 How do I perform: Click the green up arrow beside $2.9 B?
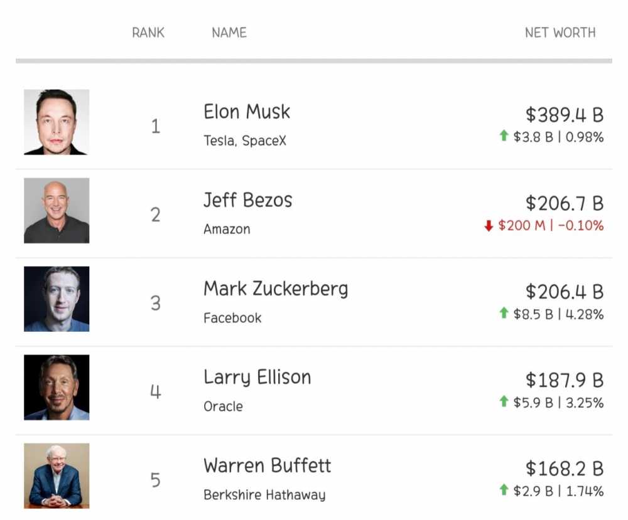pyautogui.click(x=503, y=491)
